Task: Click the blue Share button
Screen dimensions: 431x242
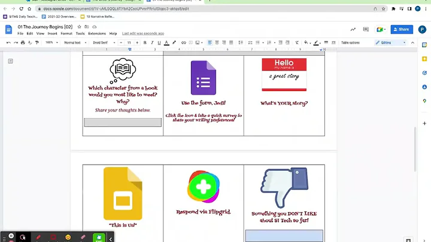Action: (402, 29)
